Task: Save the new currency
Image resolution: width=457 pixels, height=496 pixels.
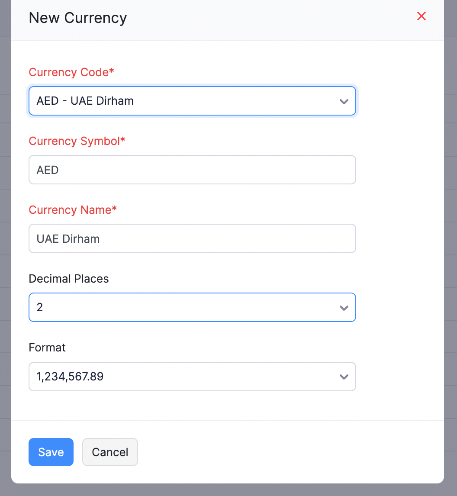Action: pyautogui.click(x=51, y=452)
